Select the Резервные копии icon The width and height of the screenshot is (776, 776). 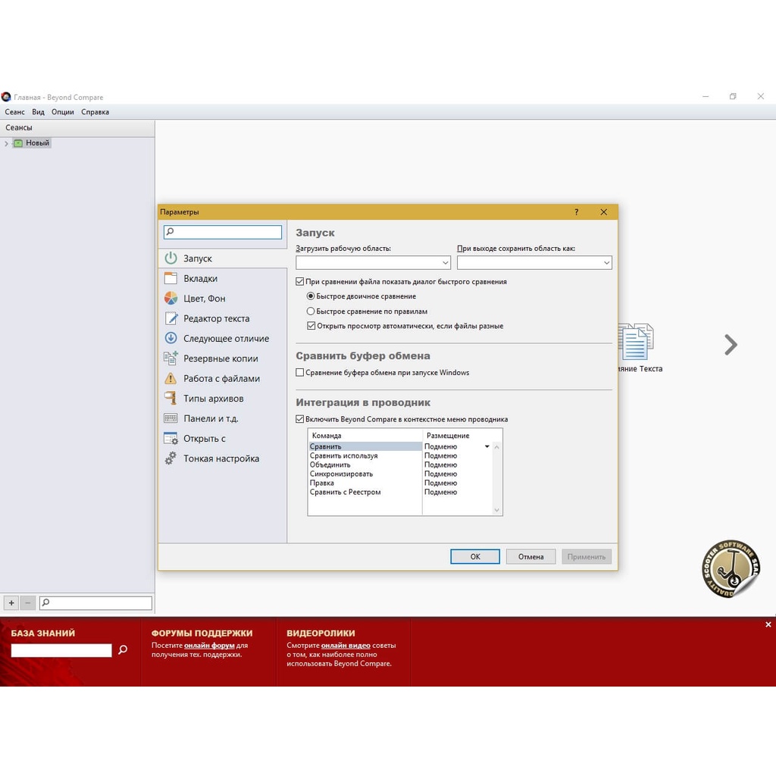tap(171, 358)
